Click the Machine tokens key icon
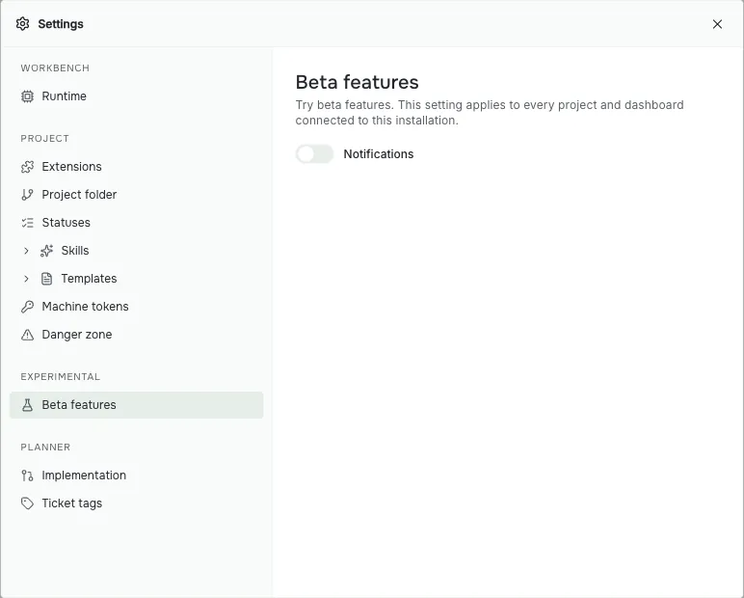The image size is (744, 598). (x=28, y=307)
